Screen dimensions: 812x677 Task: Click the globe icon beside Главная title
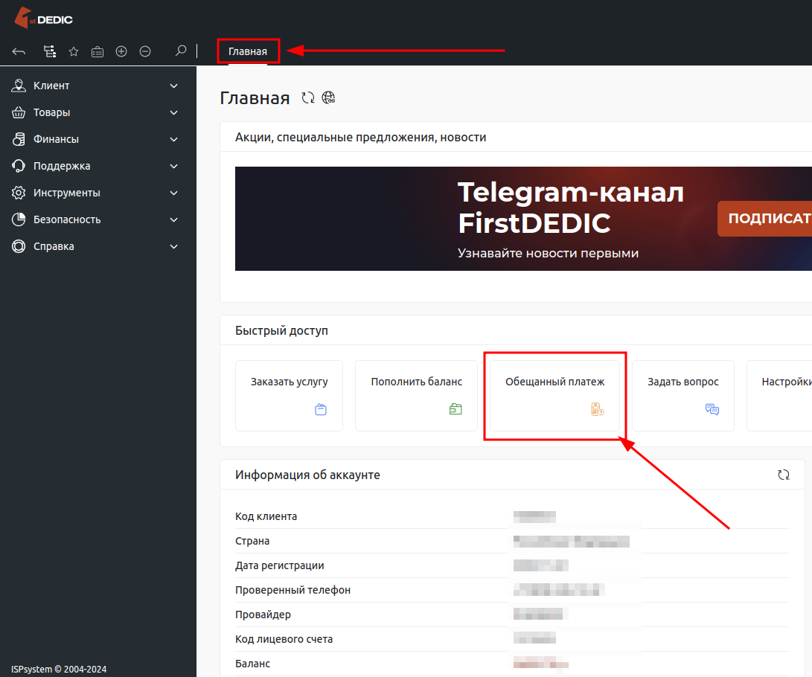328,97
